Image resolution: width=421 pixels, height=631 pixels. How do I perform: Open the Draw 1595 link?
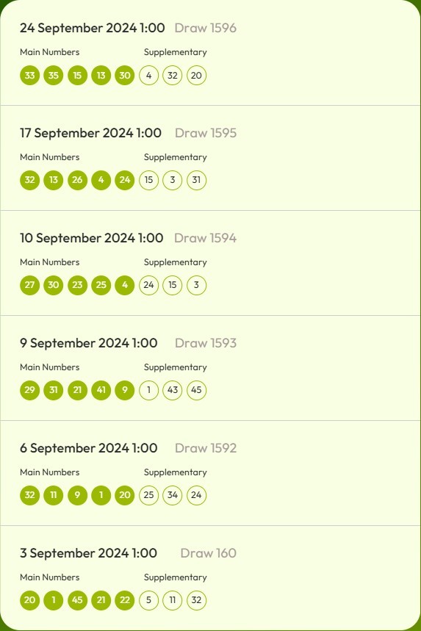[206, 133]
